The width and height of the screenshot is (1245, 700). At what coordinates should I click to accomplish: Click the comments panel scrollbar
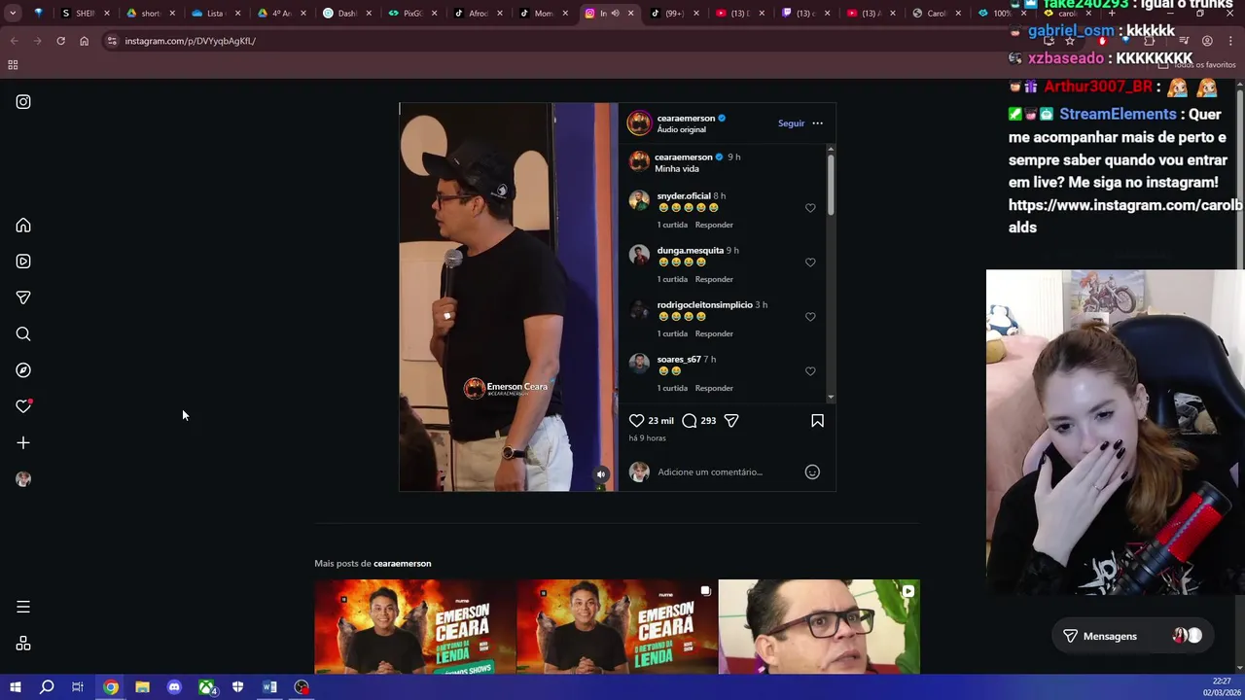[x=830, y=185]
